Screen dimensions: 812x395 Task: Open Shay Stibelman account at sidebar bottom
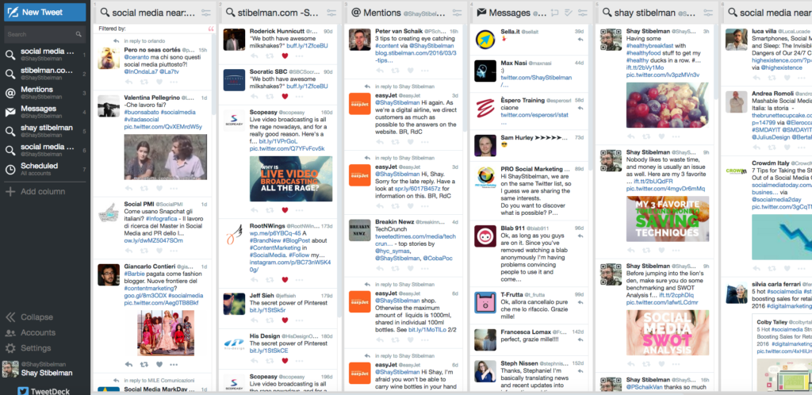click(x=37, y=369)
